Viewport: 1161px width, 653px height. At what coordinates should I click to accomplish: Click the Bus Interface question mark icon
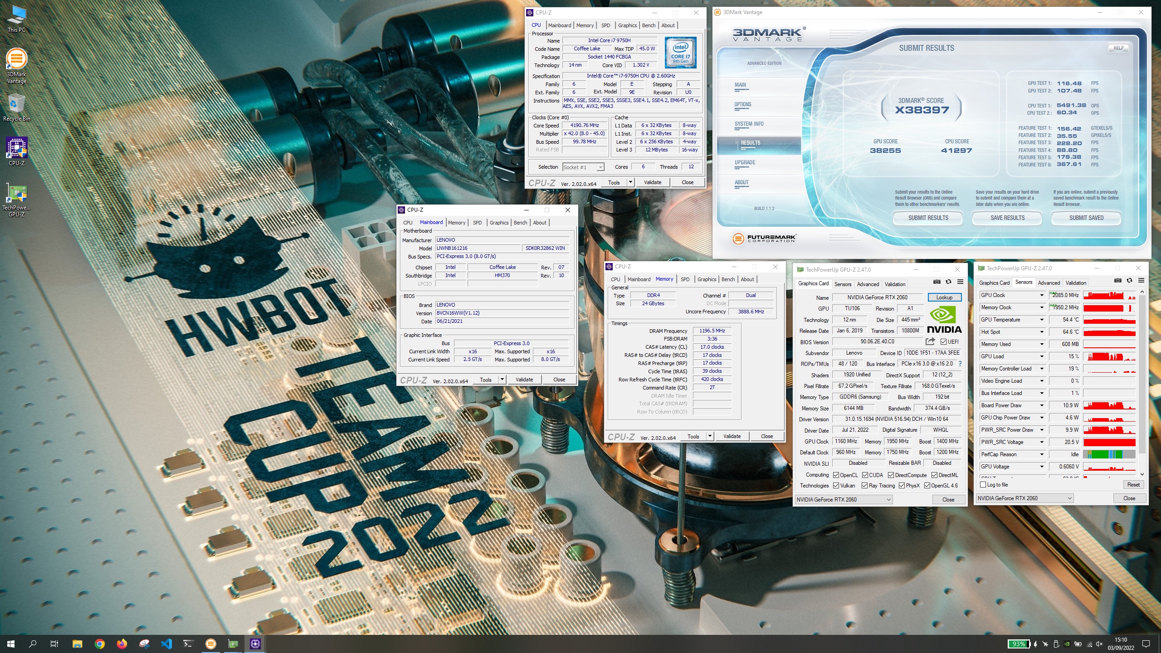pos(960,364)
